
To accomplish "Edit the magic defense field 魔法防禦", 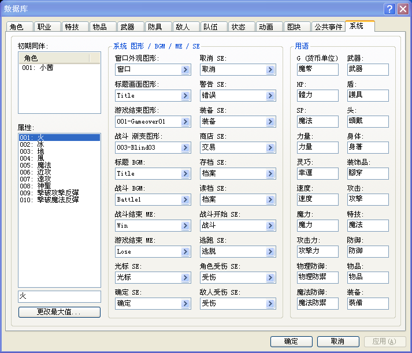I will pos(317,303).
